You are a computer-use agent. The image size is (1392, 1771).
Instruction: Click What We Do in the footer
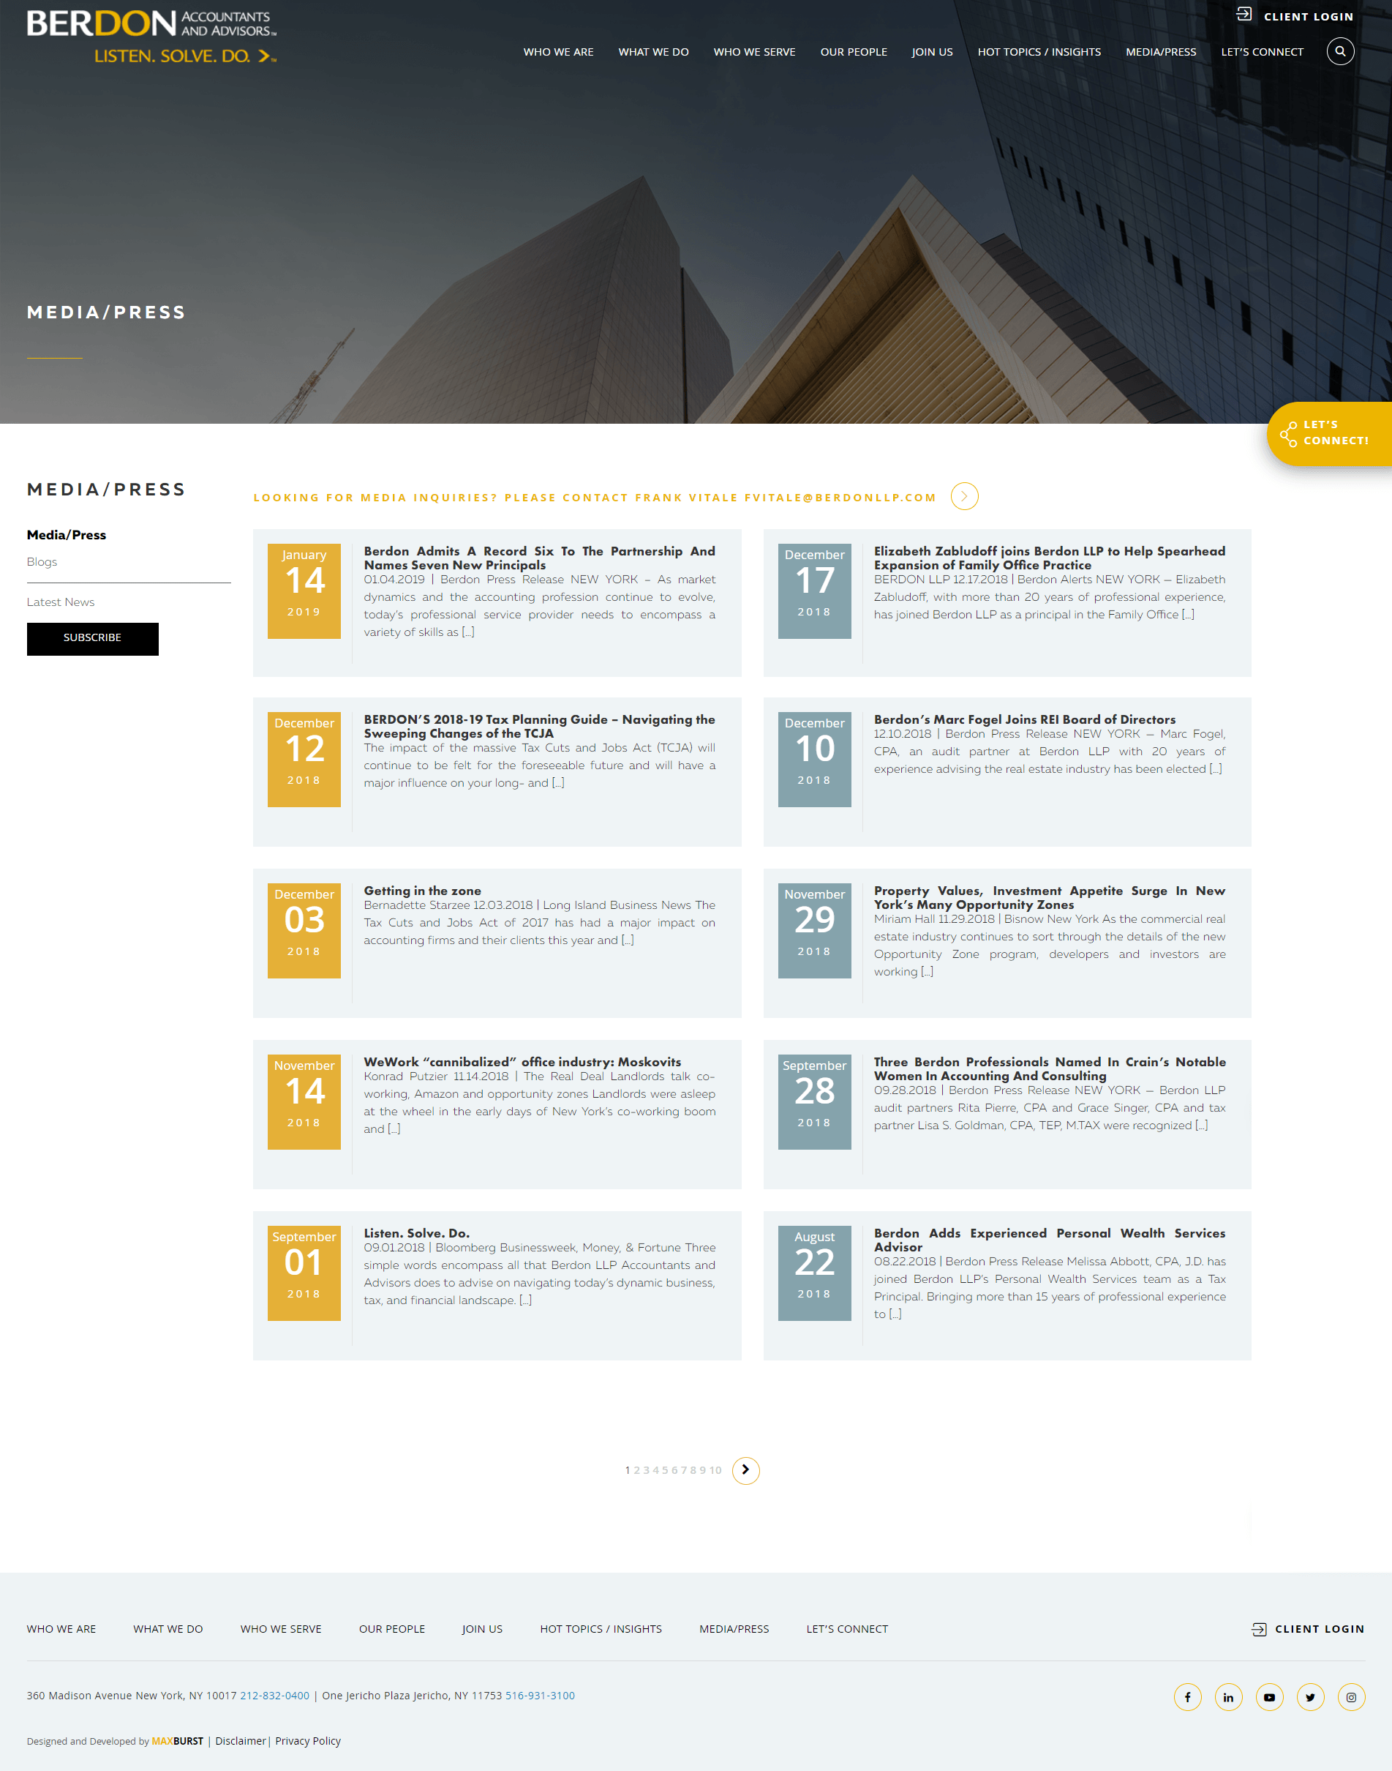point(168,1629)
